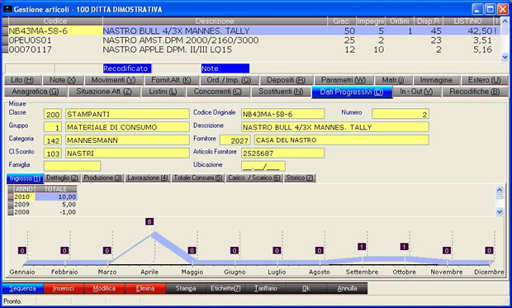Open the Tariffario button
512x308 pixels.
click(x=266, y=288)
